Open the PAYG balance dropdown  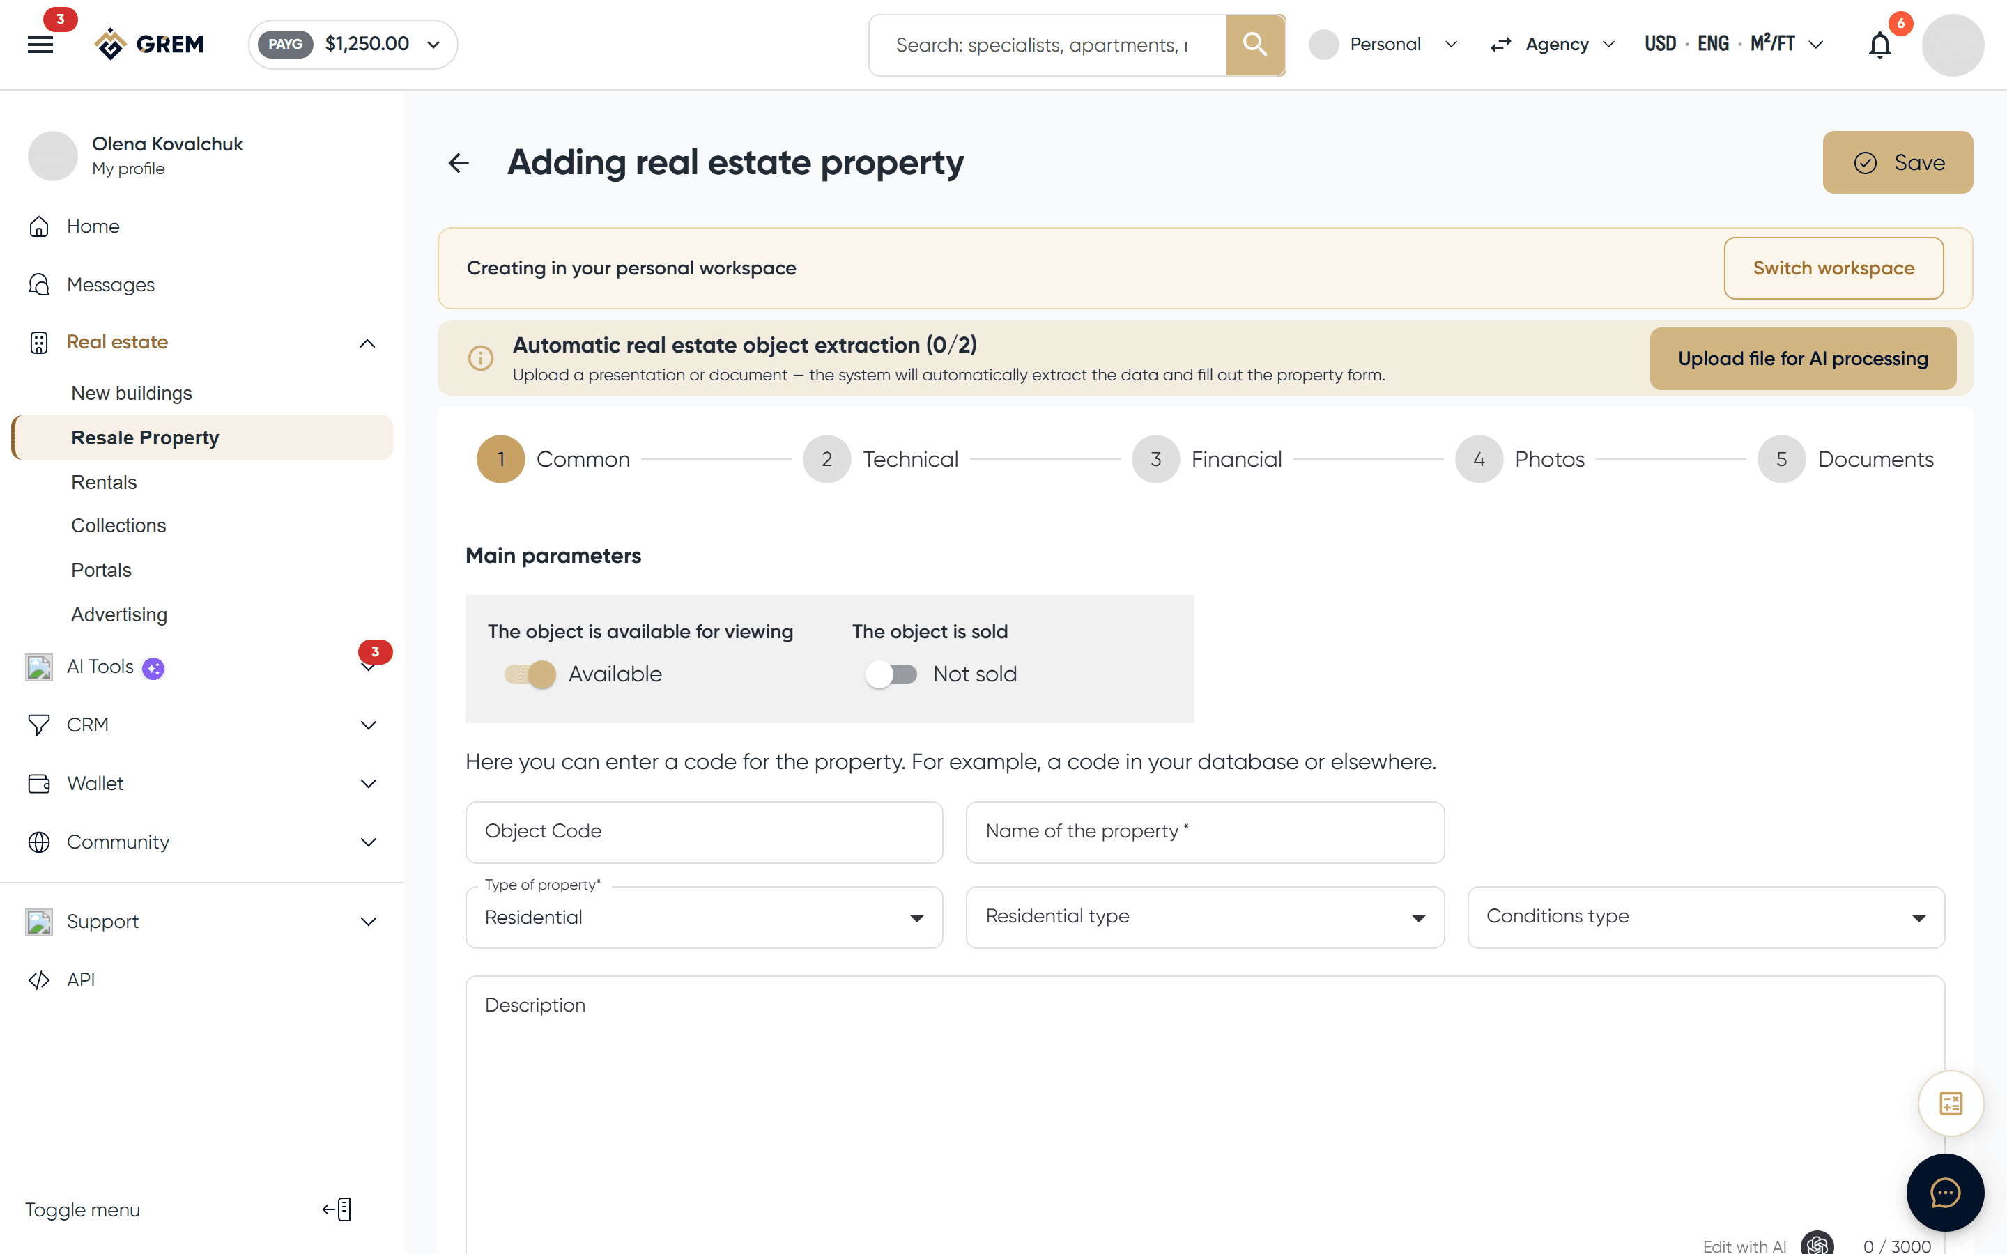[353, 44]
